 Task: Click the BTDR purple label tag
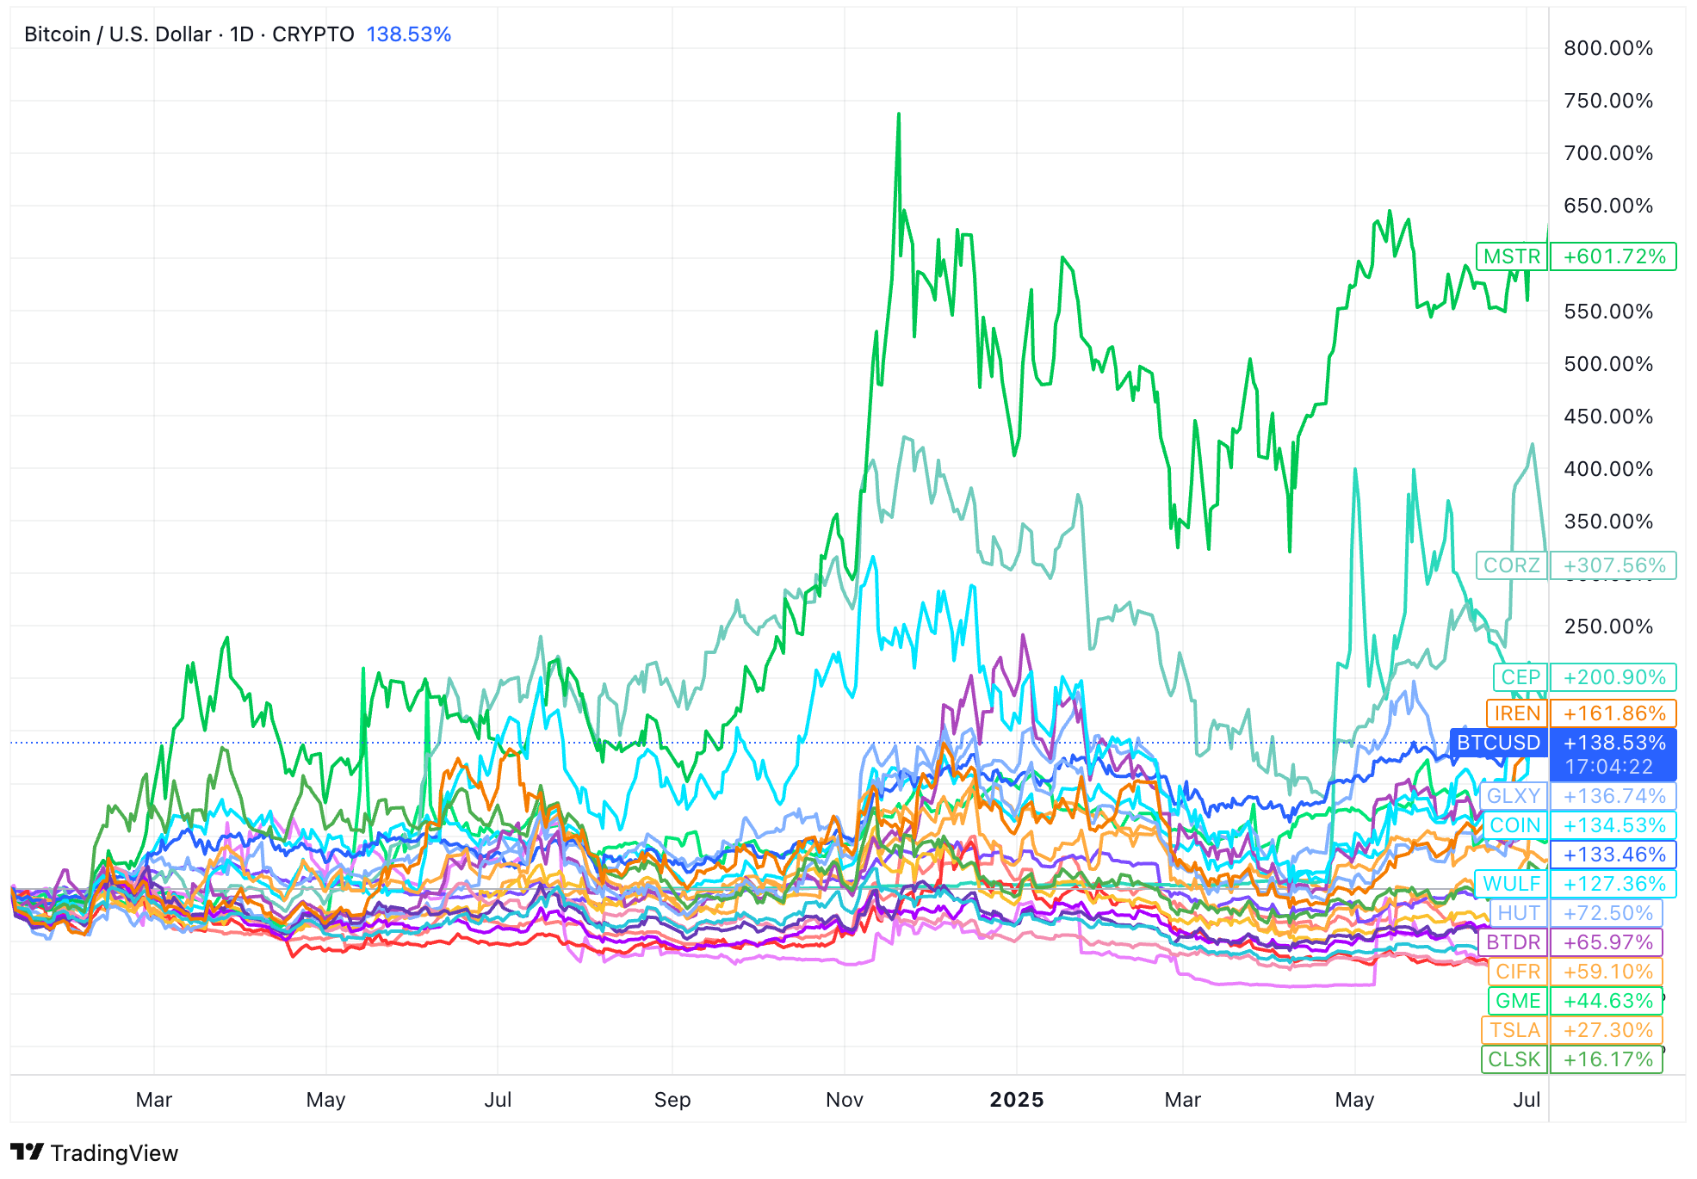(x=1513, y=942)
